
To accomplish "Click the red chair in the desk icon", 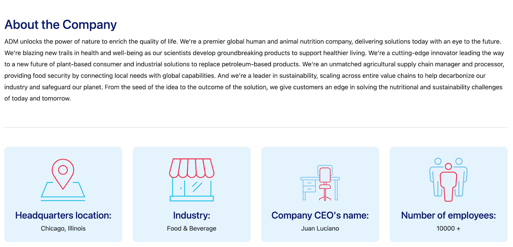I will [325, 184].
